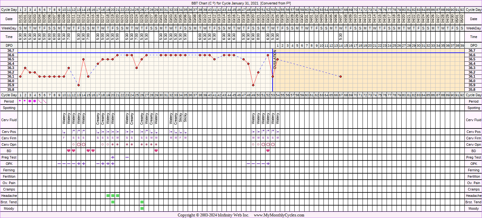Click the BD heart on cycle day 52
The width and height of the screenshot is (482, 218).
(268, 151)
